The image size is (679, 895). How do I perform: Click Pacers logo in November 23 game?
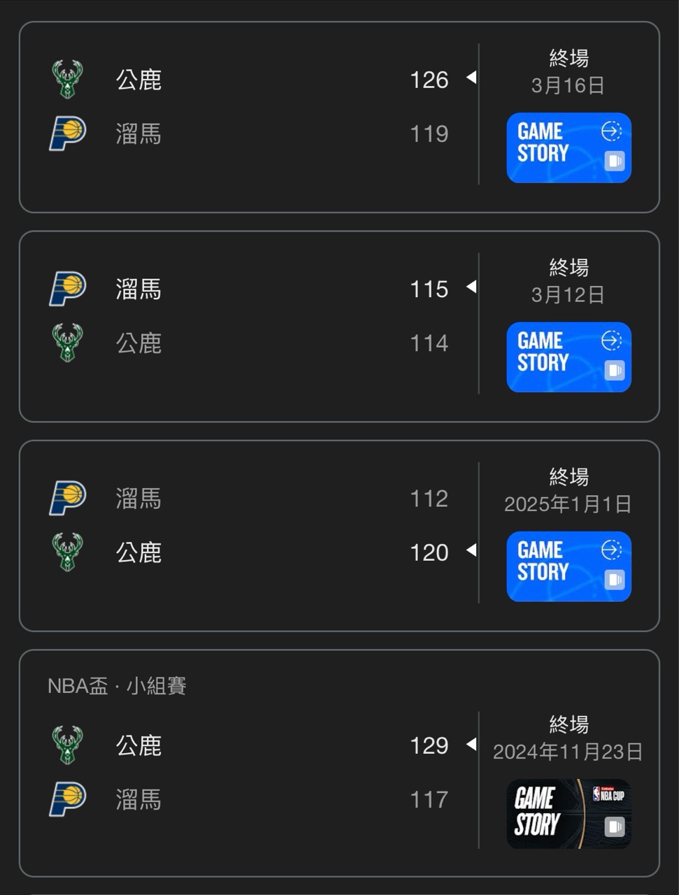68,799
